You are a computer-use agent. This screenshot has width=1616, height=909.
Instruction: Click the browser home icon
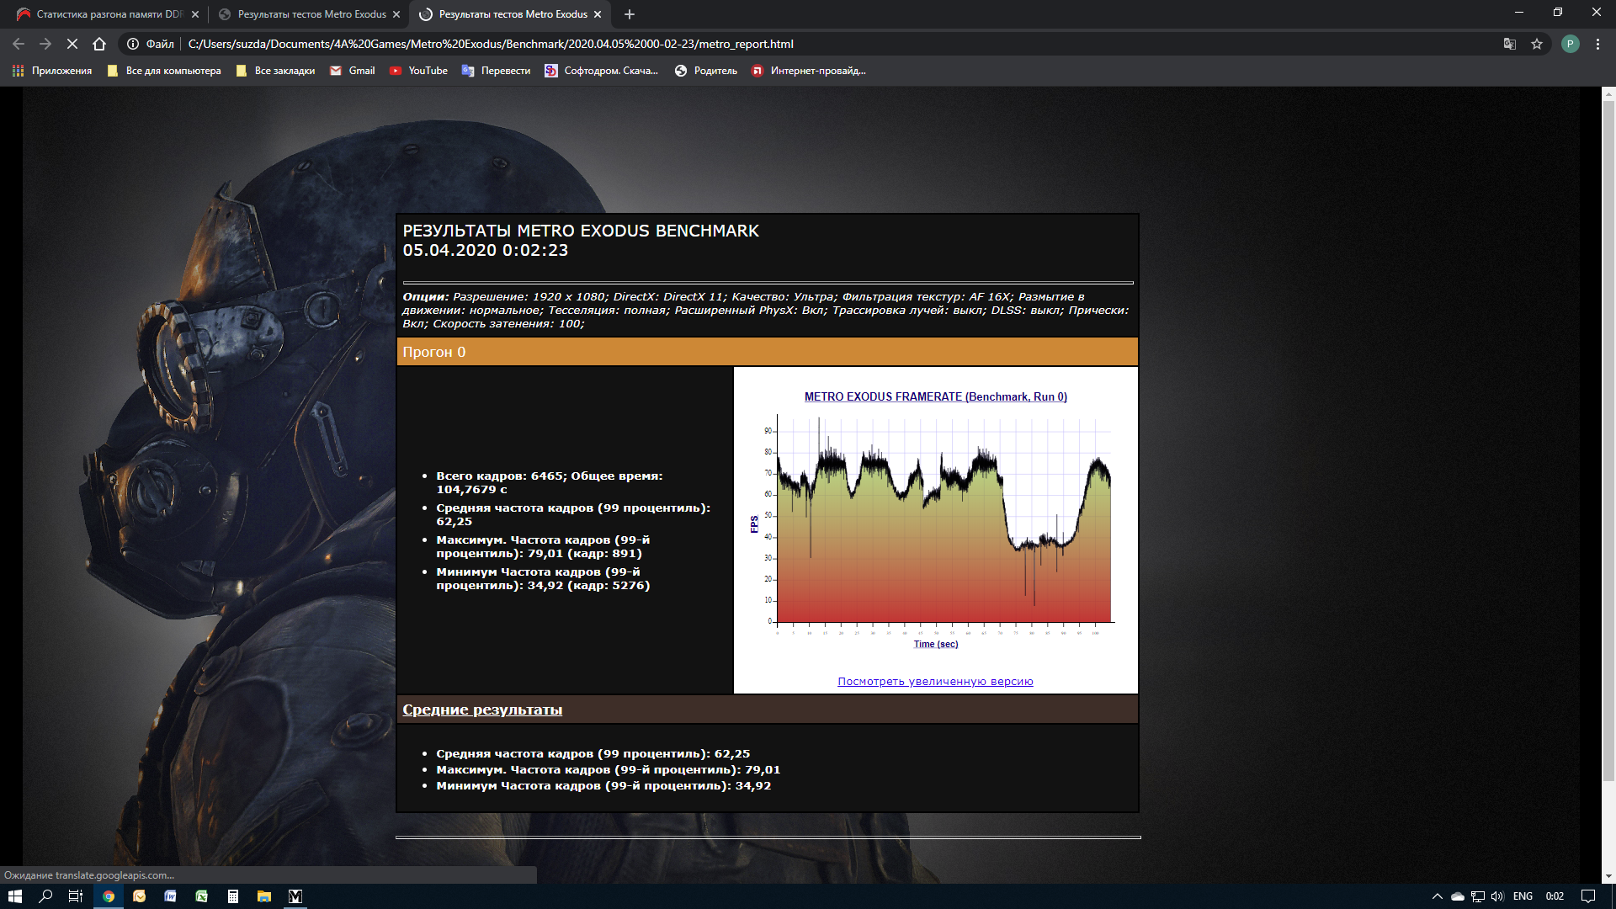point(99,44)
